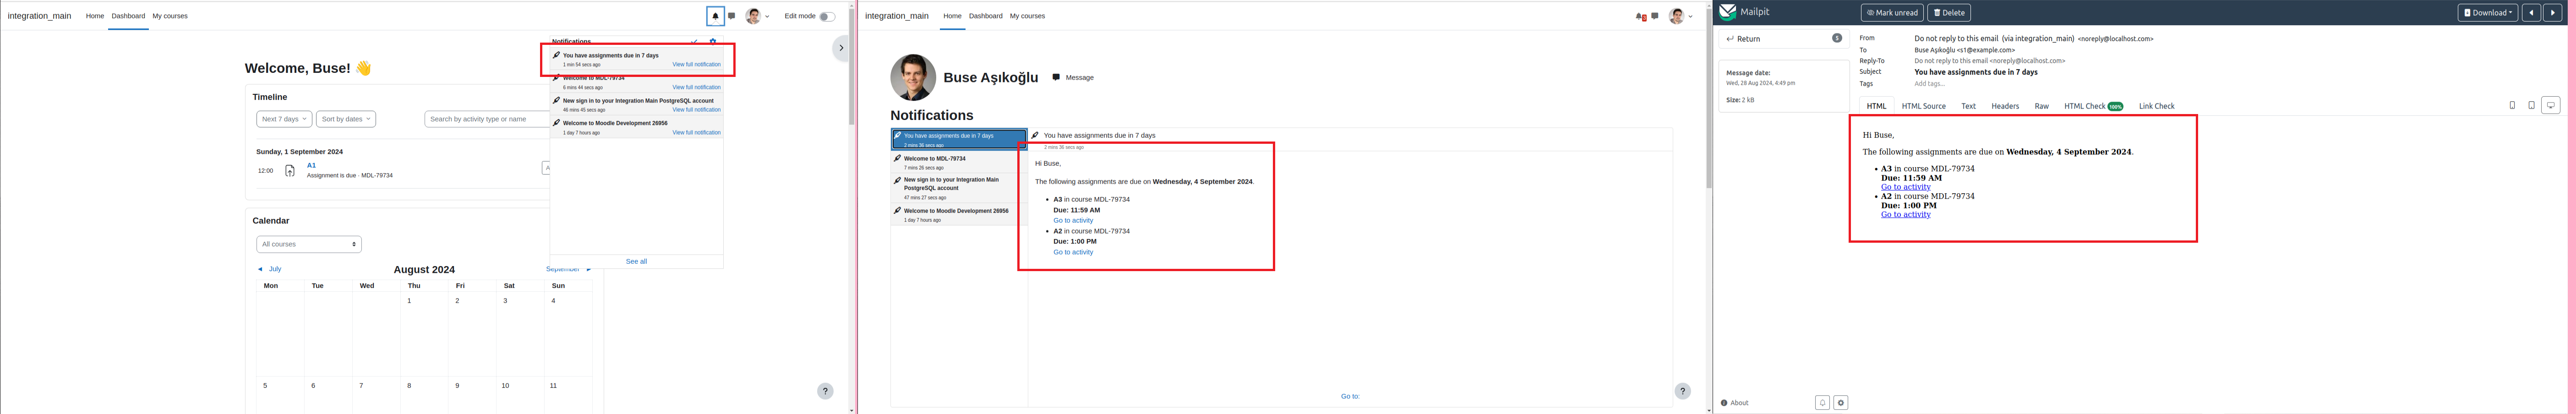The height and width of the screenshot is (414, 2576).
Task: Switch to phone preview size icon
Action: click(x=2512, y=105)
